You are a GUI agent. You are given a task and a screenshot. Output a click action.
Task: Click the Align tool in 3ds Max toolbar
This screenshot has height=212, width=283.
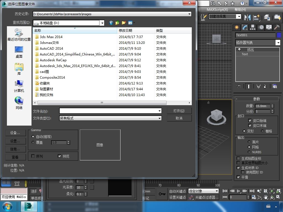256,17
